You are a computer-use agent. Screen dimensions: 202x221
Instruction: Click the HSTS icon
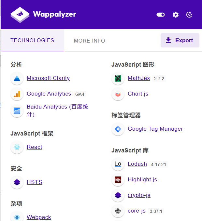tap(17, 182)
